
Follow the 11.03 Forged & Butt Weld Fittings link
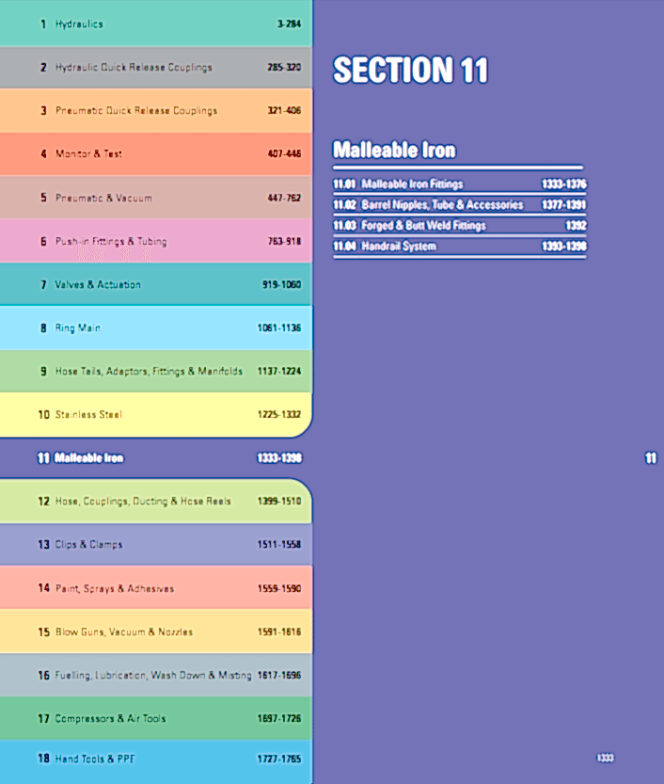[x=460, y=226]
